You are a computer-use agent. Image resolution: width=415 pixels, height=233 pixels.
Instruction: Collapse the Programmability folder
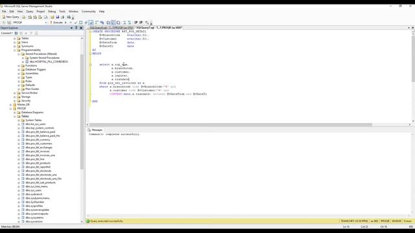coord(15,50)
